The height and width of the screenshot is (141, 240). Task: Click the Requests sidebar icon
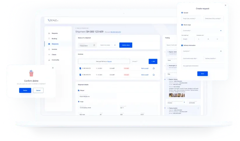click(x=49, y=33)
